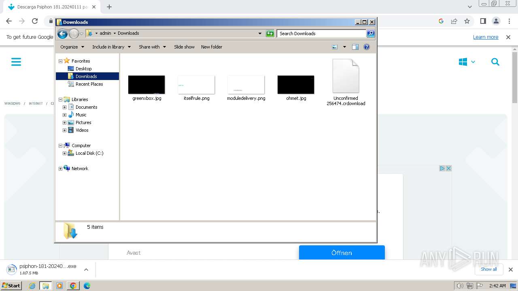Select moduledelivery.png thumbnail
518x291 pixels.
246,84
